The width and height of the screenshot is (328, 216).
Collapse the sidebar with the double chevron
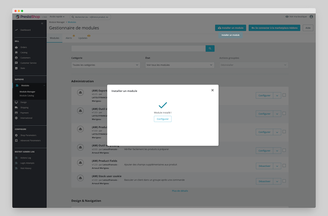(42, 23)
